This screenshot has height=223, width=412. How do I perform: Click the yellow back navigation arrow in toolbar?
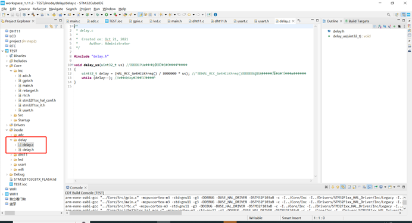[189, 15]
